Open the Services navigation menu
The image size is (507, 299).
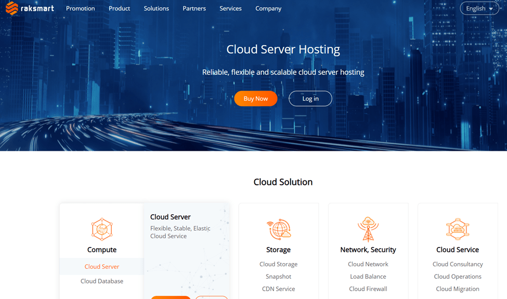pyautogui.click(x=230, y=8)
